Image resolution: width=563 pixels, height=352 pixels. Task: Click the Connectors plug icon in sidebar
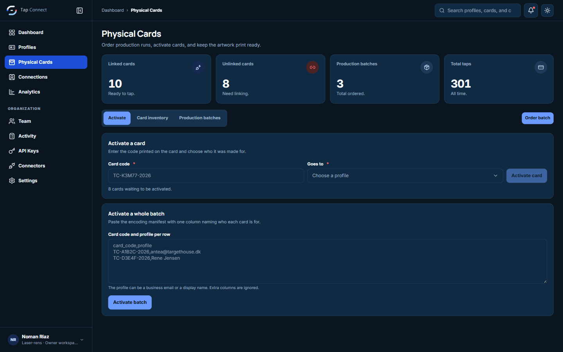coord(12,166)
